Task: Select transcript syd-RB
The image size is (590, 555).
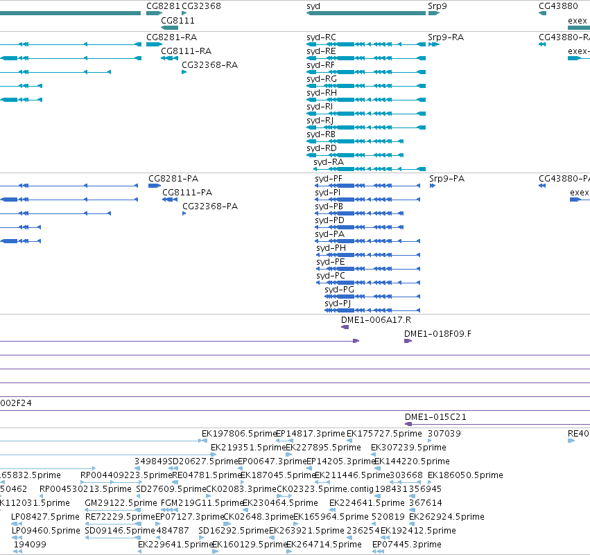Action: (x=355, y=141)
